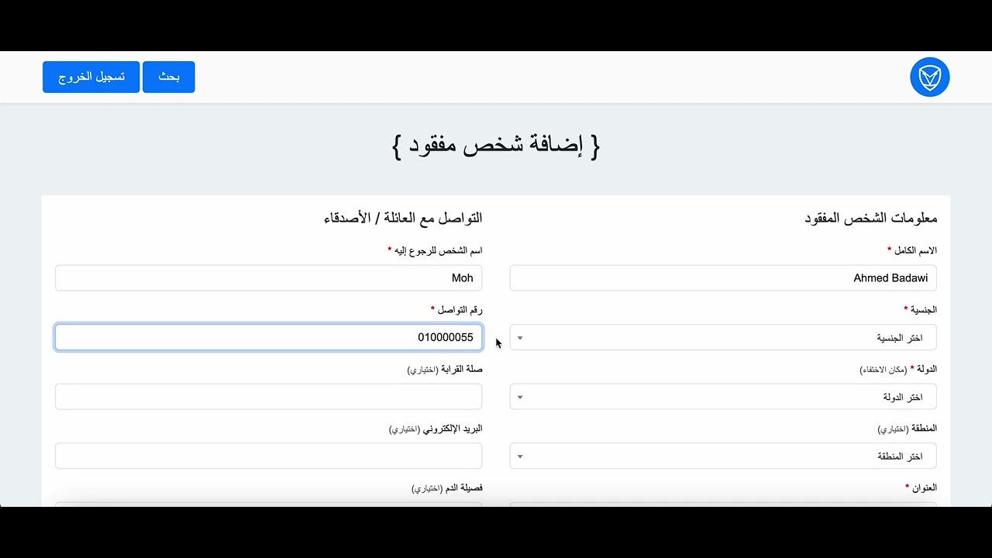Image resolution: width=992 pixels, height=558 pixels.
Task: Click the empty صلة القرابة relationship field
Action: (x=268, y=397)
